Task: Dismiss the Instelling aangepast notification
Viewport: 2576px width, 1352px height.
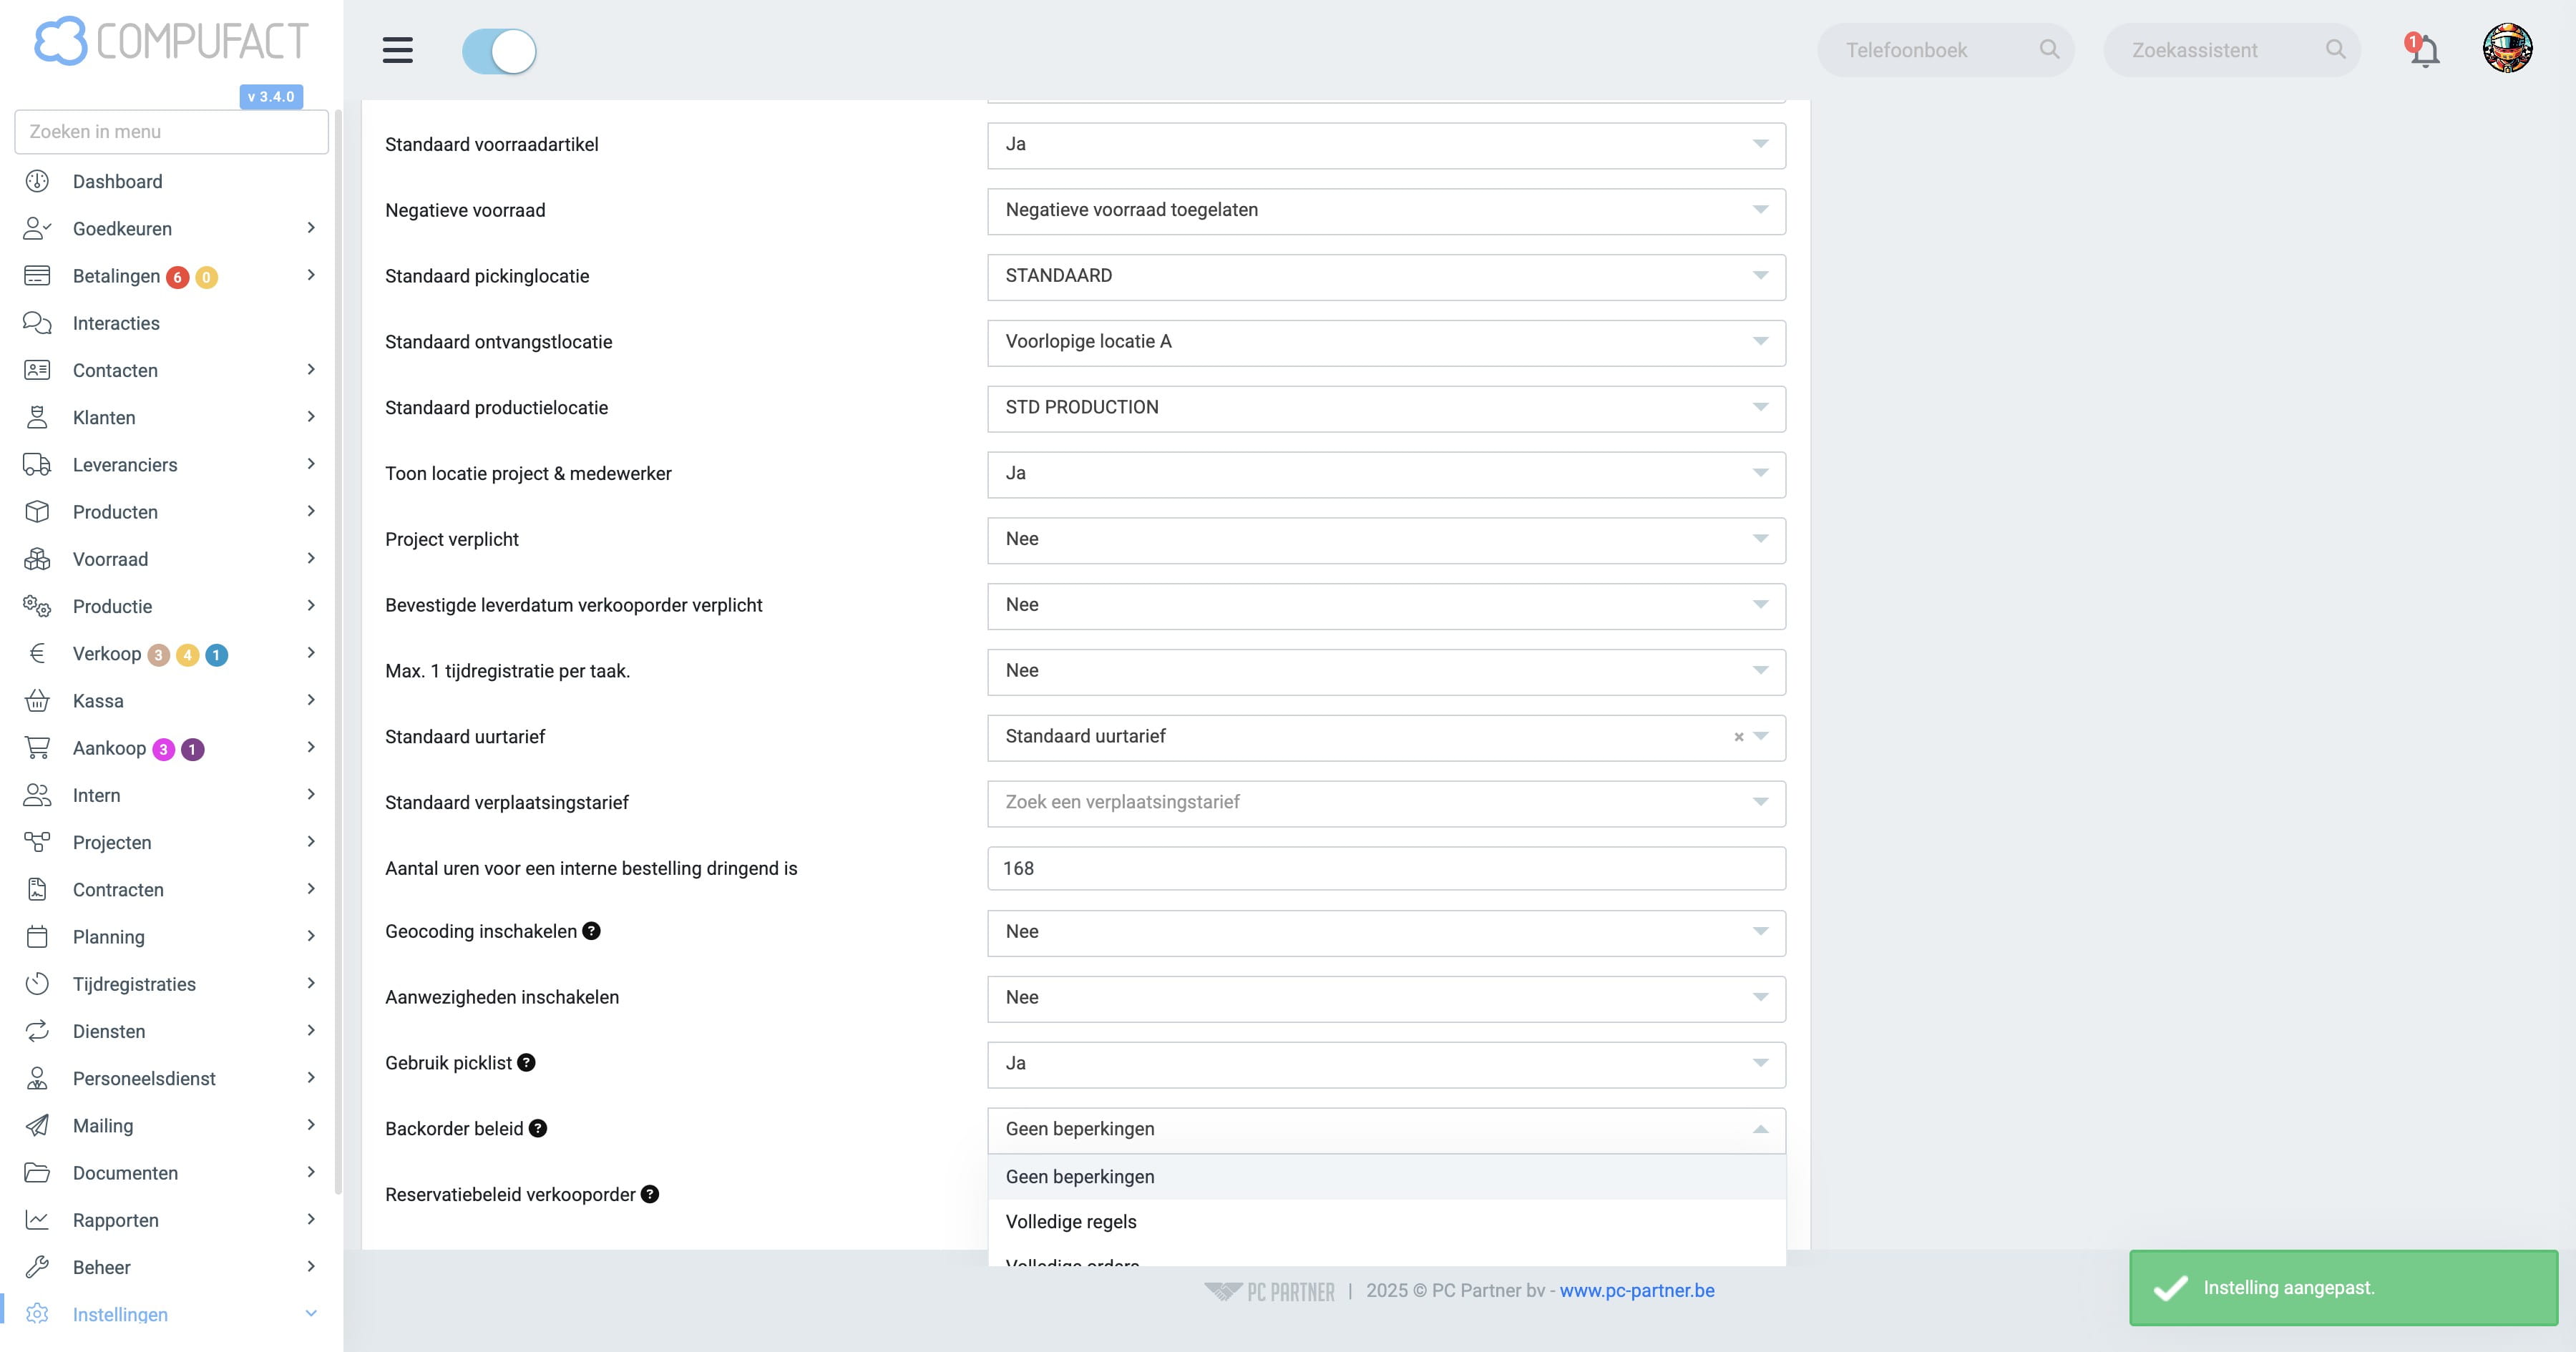Action: [2343, 1288]
